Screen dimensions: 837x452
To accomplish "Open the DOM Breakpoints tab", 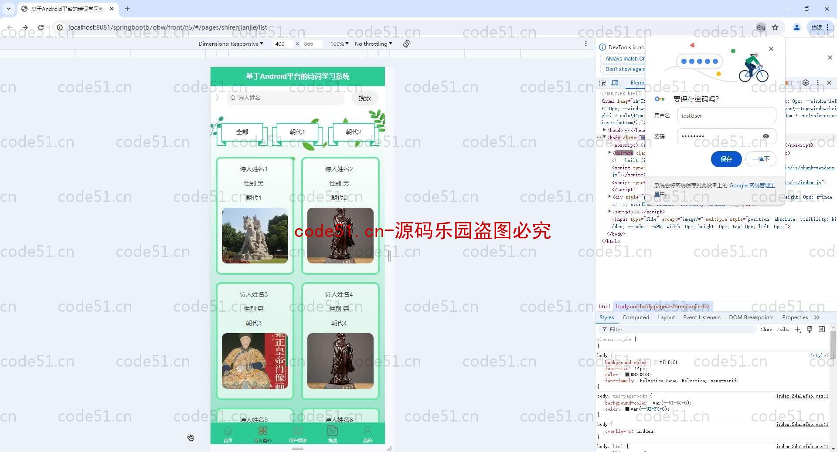I will coord(751,317).
